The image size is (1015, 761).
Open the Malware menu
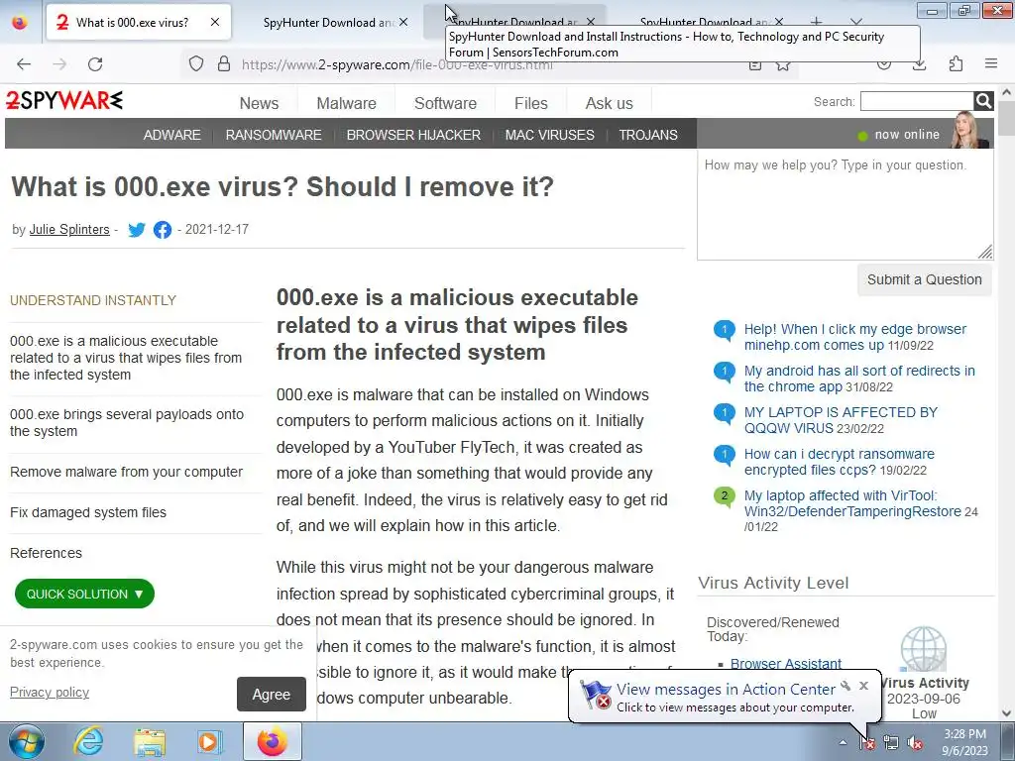(x=346, y=103)
